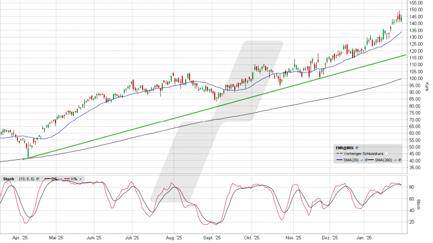
Task: Toggle the D% line checkbox
Action: 61,179
